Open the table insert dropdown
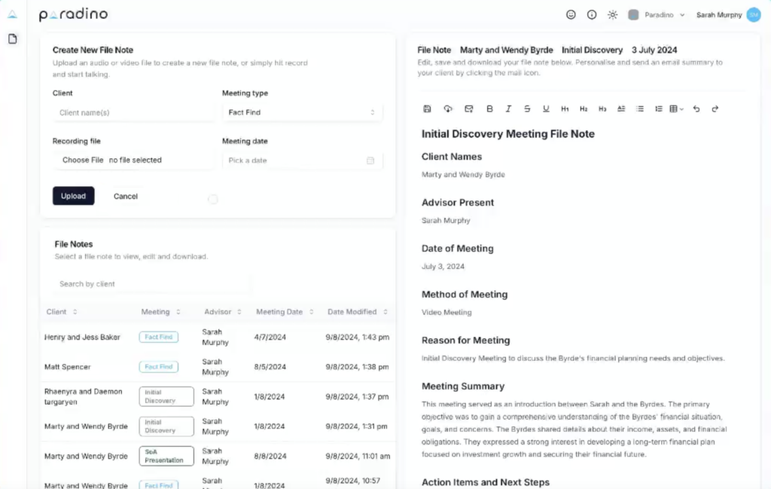The image size is (771, 489). click(x=676, y=108)
